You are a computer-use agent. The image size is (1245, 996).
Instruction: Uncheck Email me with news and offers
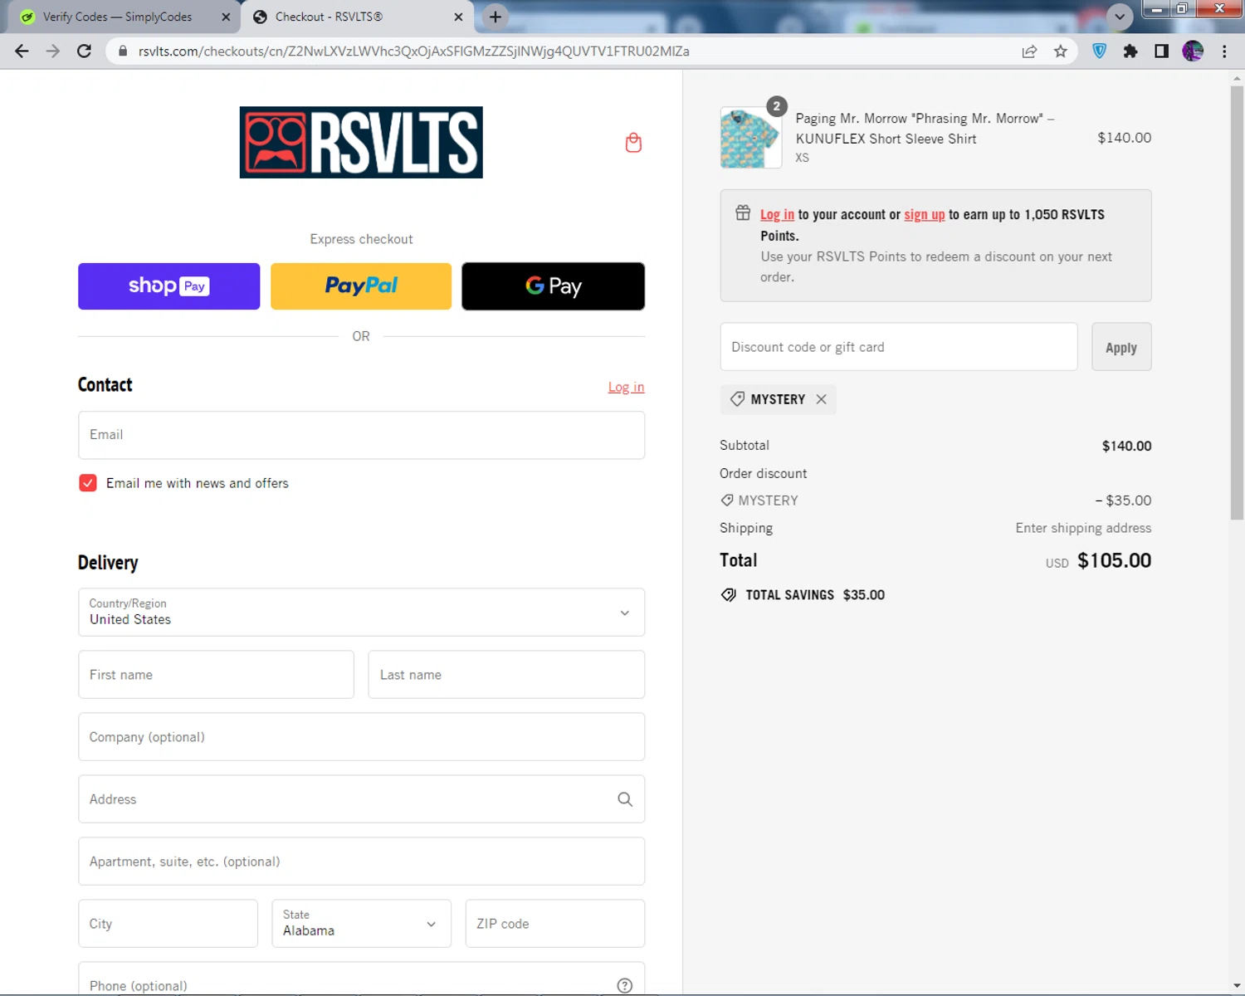(88, 483)
